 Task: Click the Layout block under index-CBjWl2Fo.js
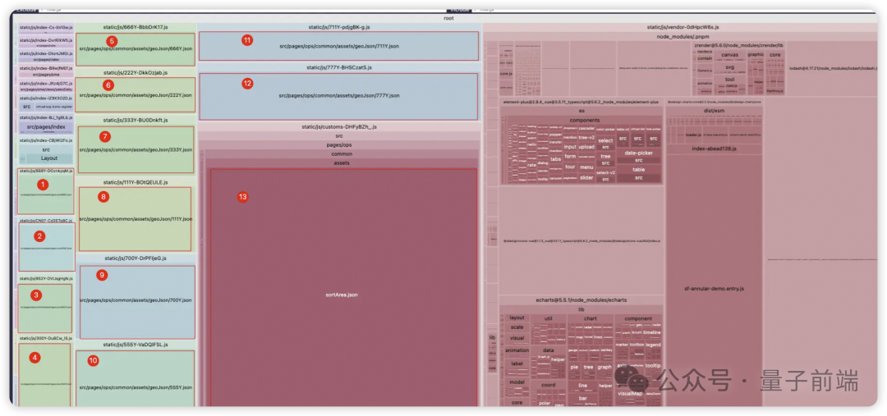tap(49, 159)
